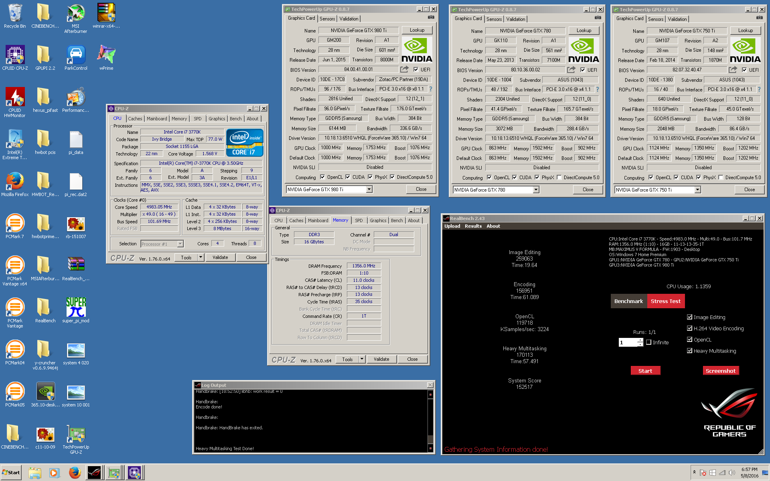The image size is (770, 481).
Task: Click the bus interface question mark in GTX 750 Ti GPU-Z
Action: [759, 89]
